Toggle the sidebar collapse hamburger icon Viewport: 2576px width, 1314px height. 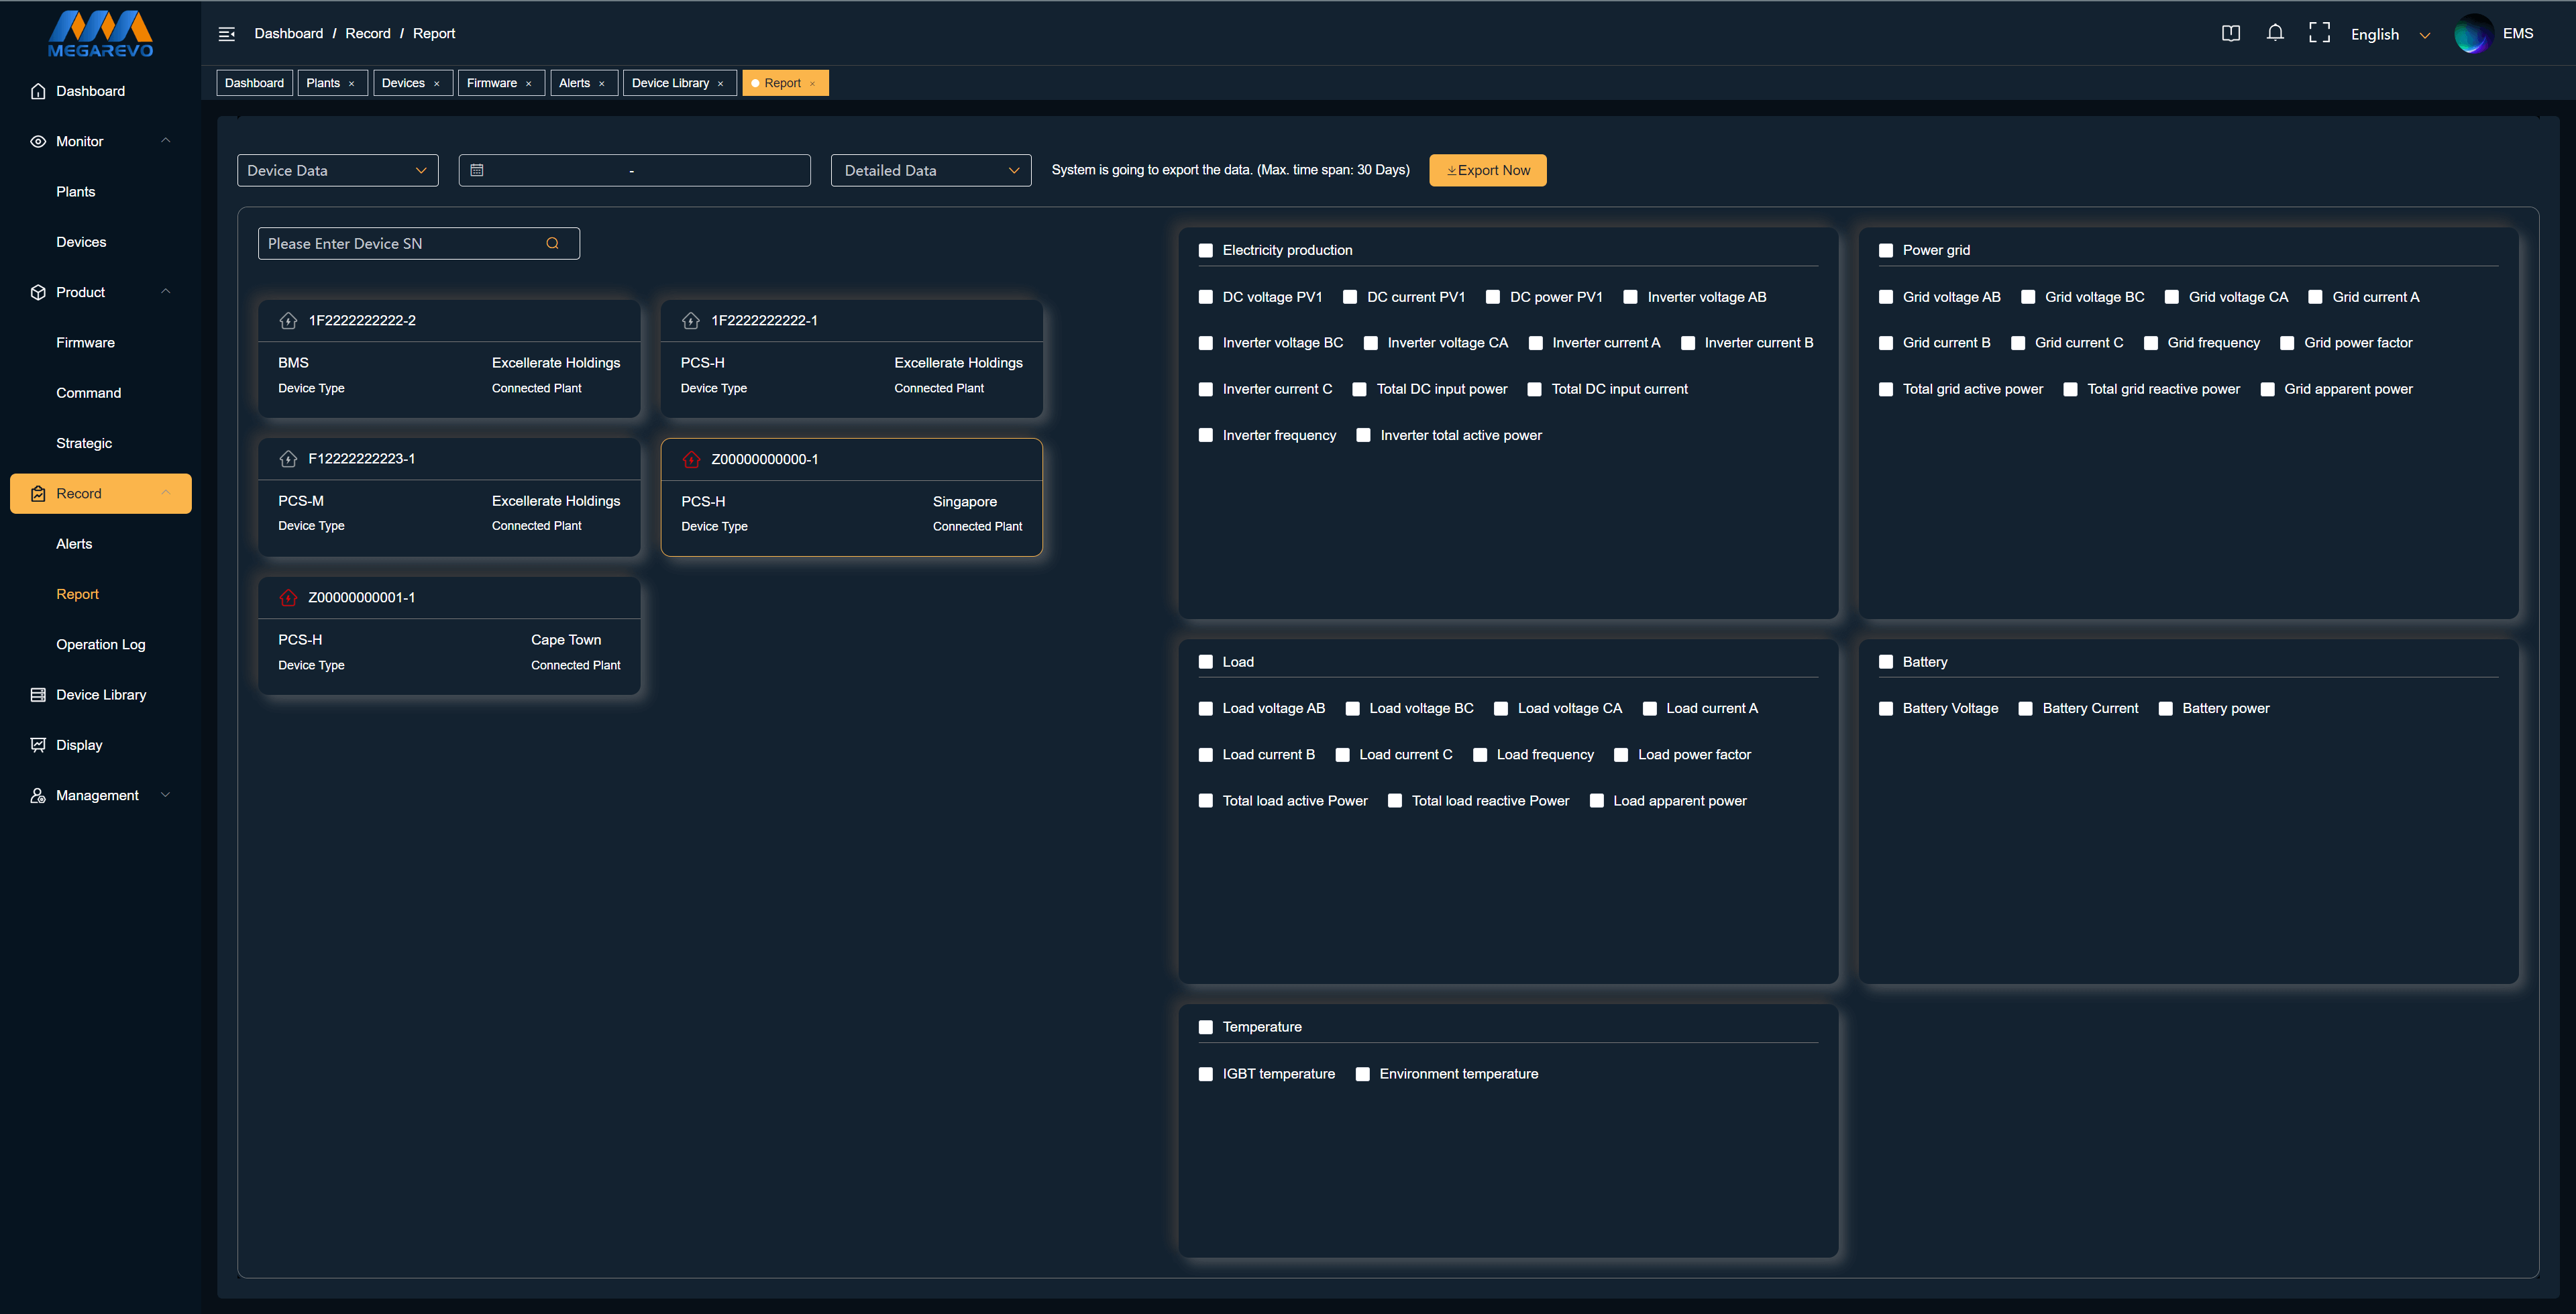[x=227, y=34]
